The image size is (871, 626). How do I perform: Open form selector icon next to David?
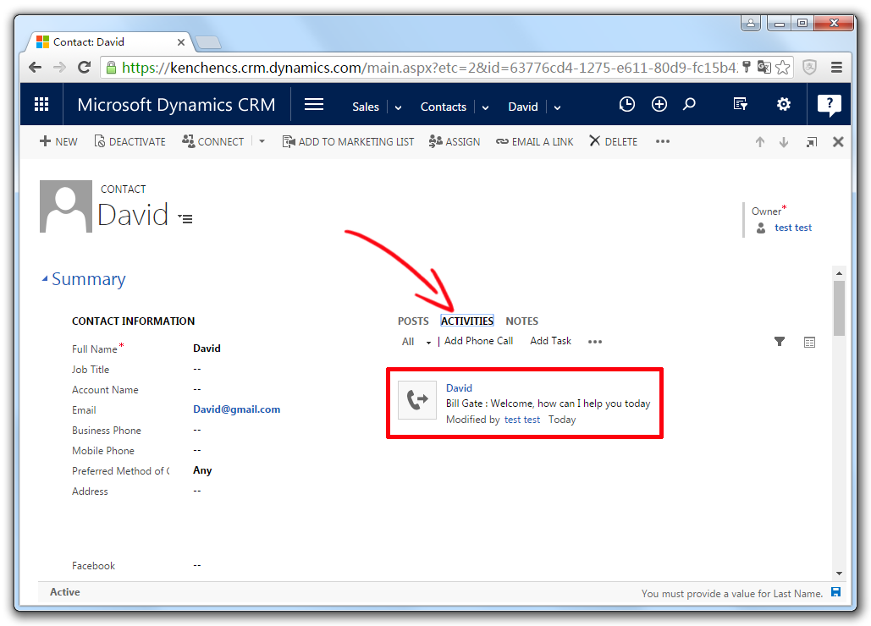(x=185, y=218)
